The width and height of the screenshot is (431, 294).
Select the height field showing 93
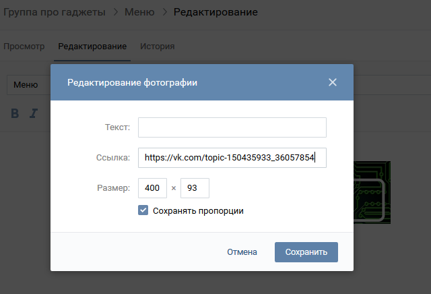(x=195, y=188)
